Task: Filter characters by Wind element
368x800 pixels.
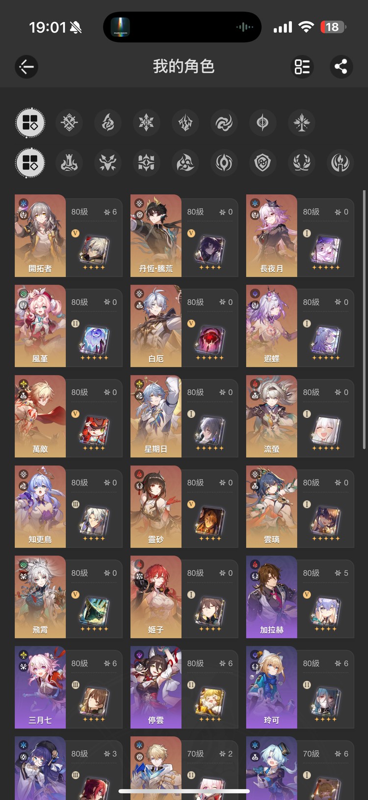Action: click(224, 123)
